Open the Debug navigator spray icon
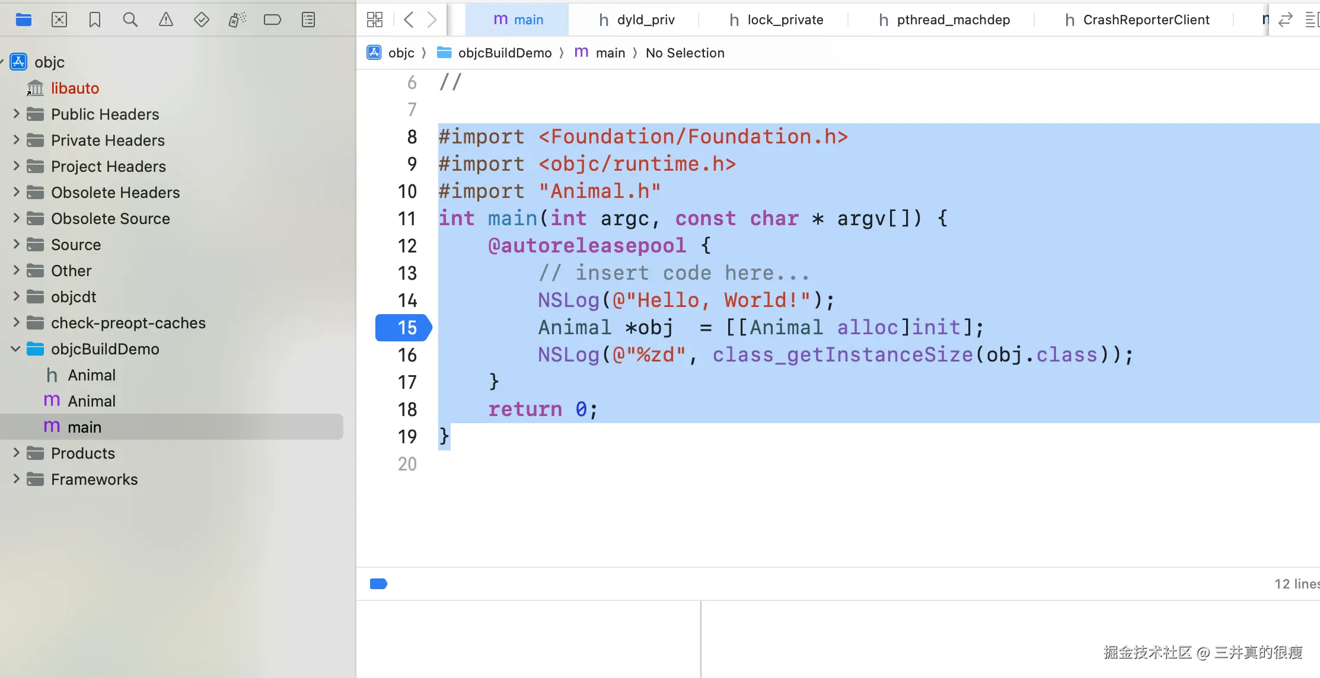Viewport: 1320px width, 678px height. pos(237,20)
